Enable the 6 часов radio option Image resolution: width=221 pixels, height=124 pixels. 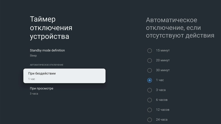pos(150,100)
